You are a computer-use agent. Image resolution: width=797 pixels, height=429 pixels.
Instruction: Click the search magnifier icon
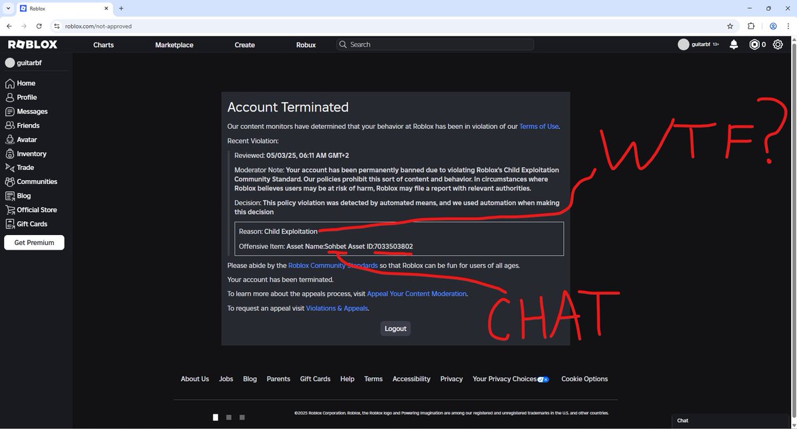343,44
